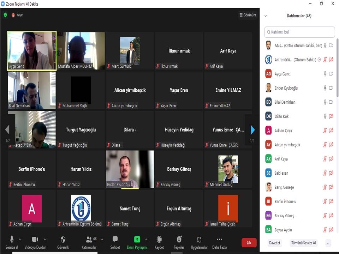Viewport: 339px width, 254px height.
Task: Collapse the Katılımcılar panel chevron
Action: (266, 16)
